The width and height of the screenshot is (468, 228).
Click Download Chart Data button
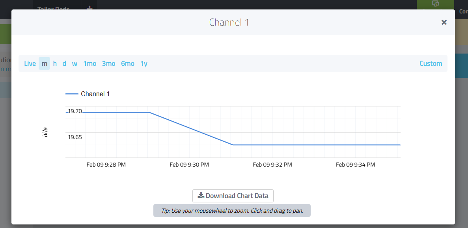[233, 196]
